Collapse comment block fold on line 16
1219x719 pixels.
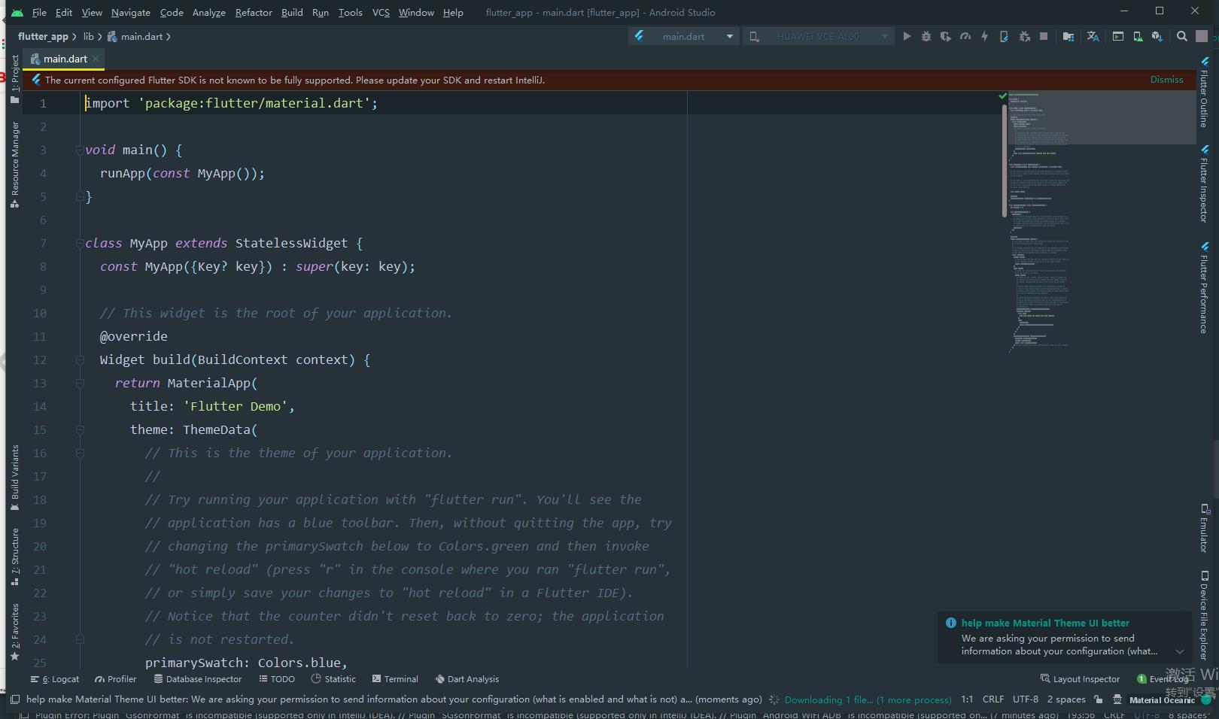click(80, 453)
